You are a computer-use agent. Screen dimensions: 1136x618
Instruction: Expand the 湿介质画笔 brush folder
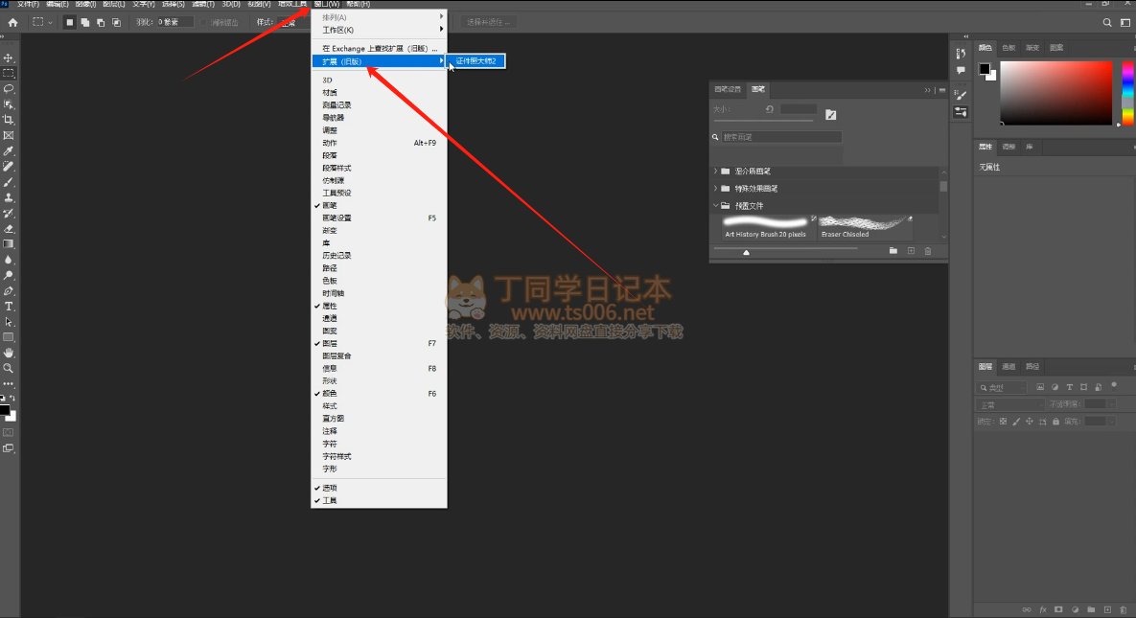click(715, 172)
